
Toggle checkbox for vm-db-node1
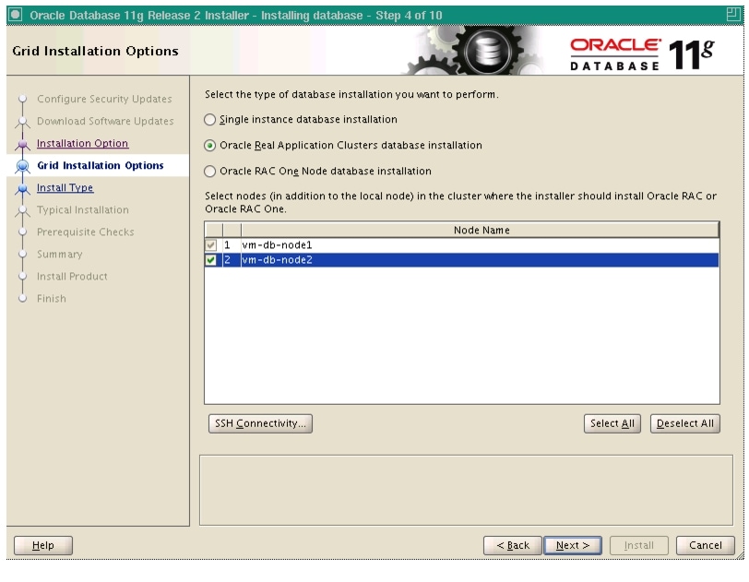(210, 245)
